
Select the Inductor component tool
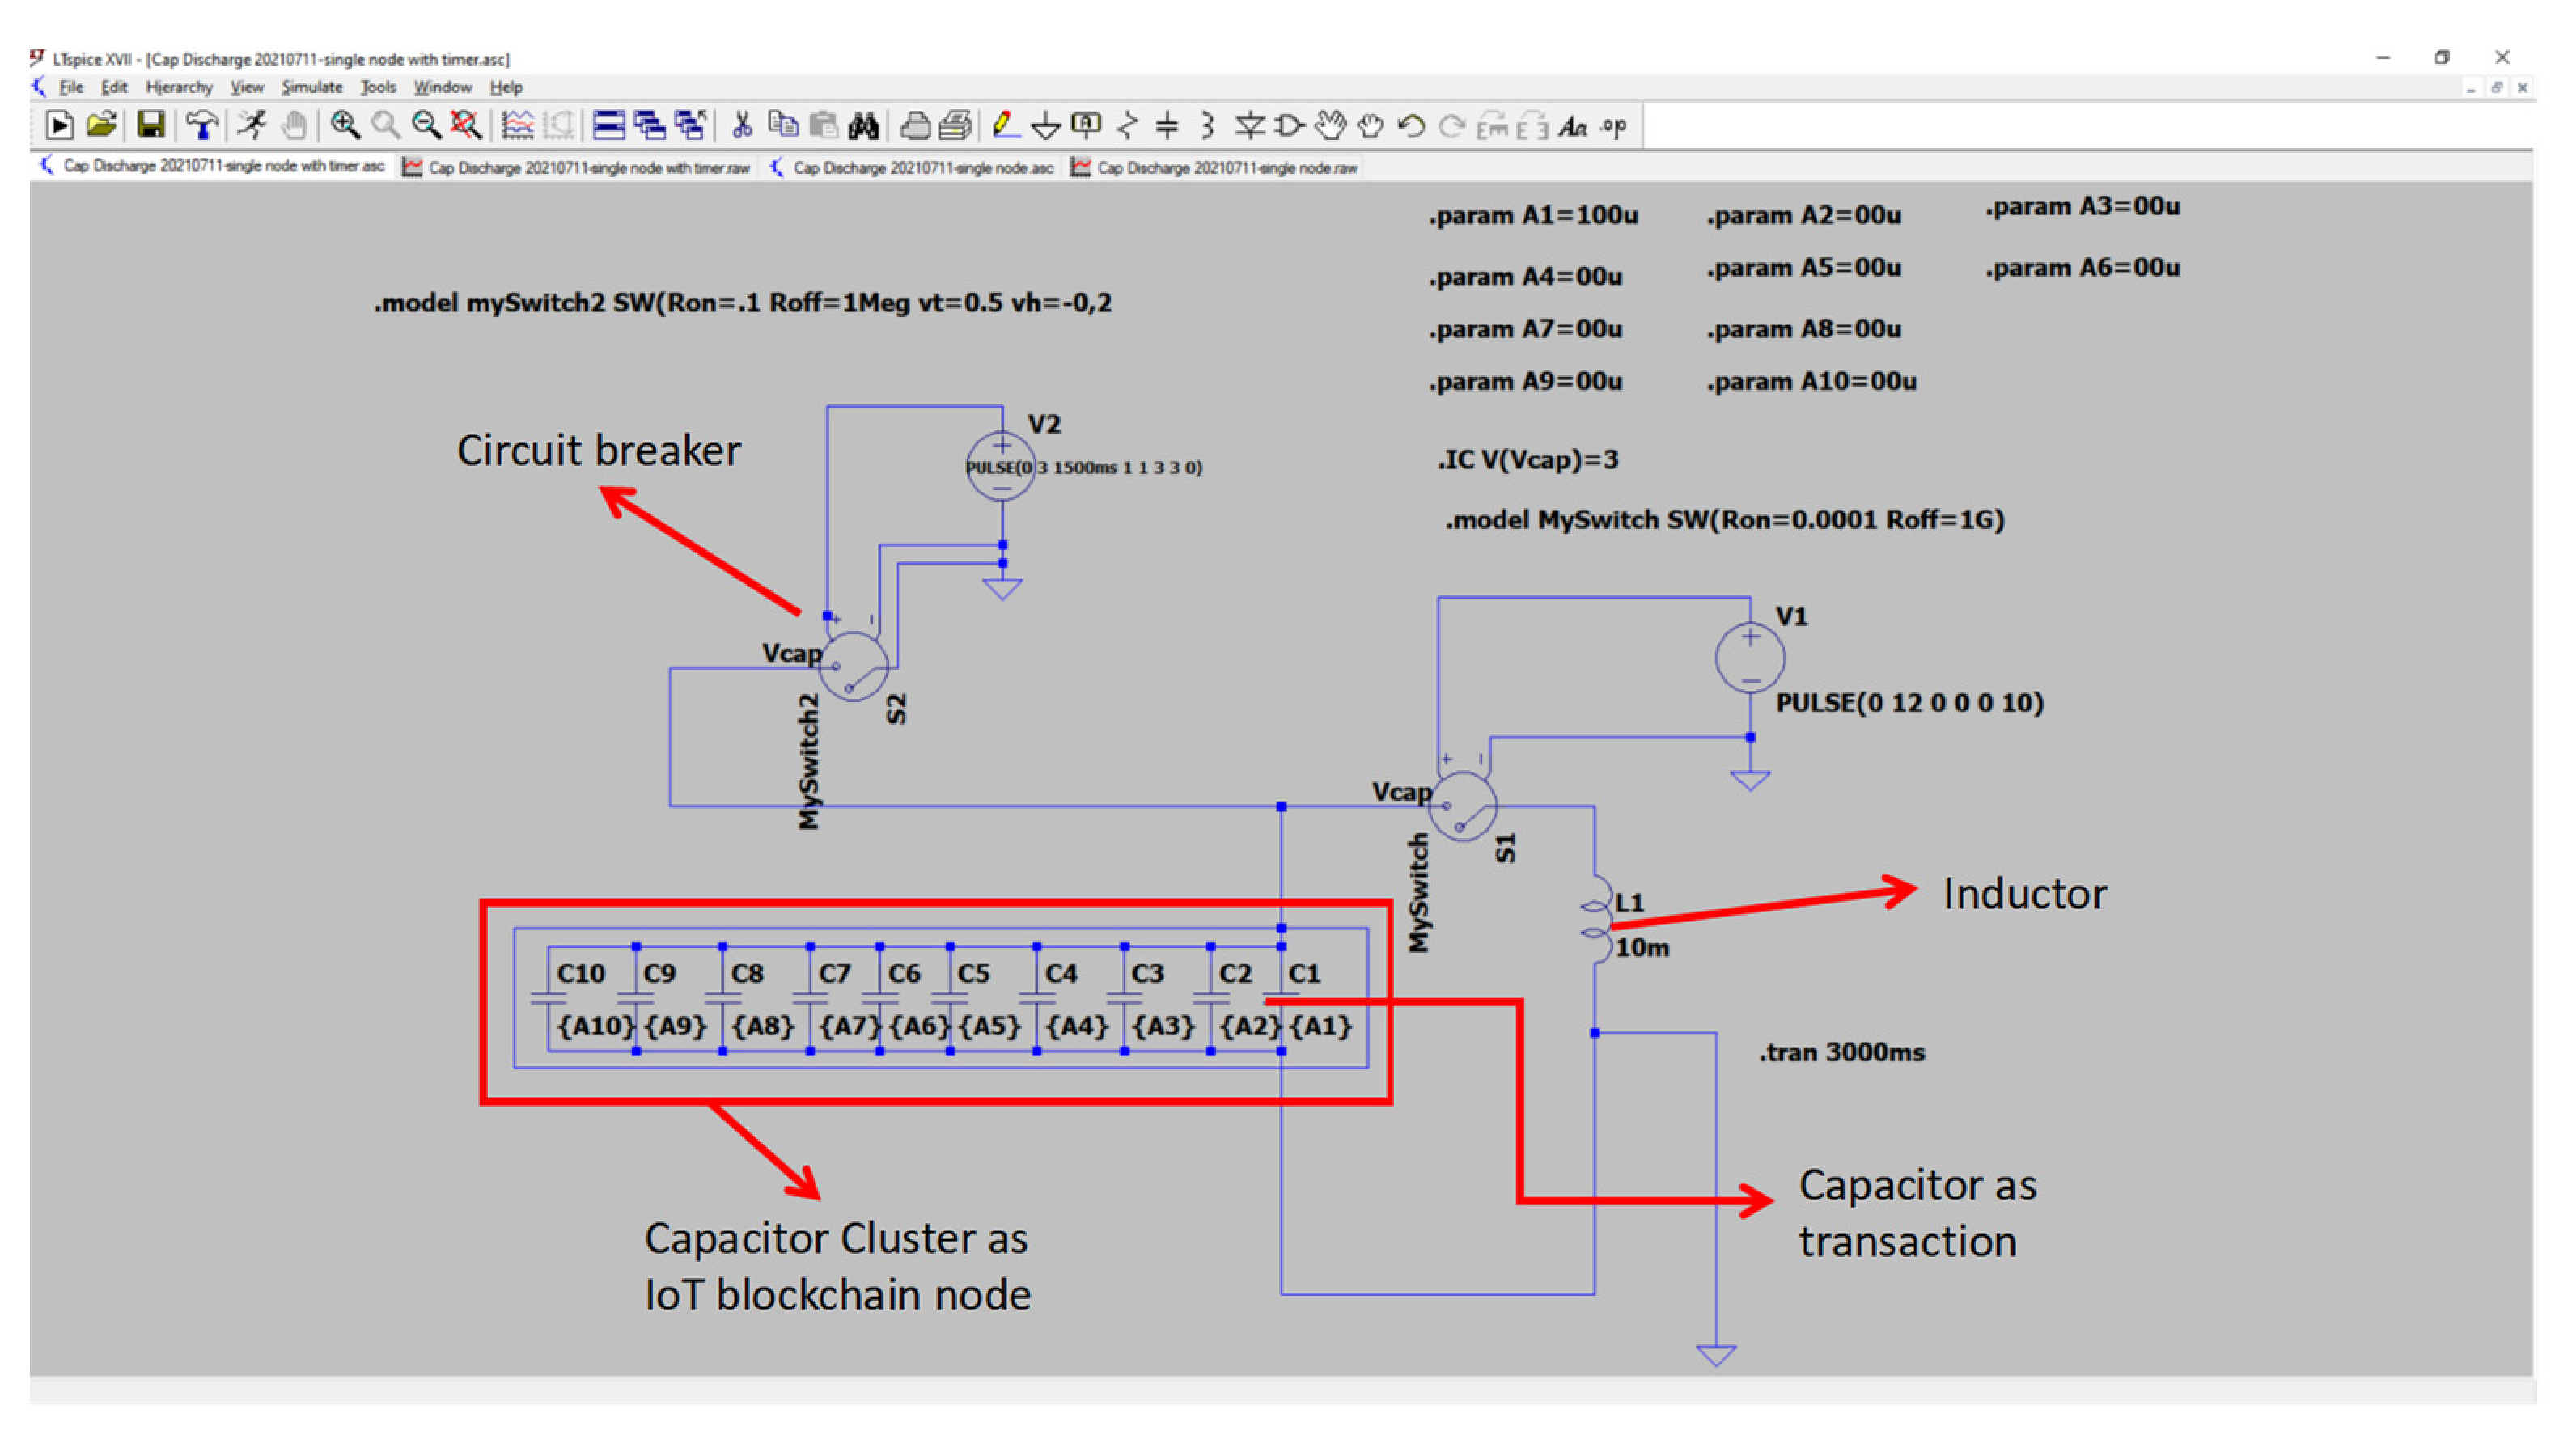1207,126
